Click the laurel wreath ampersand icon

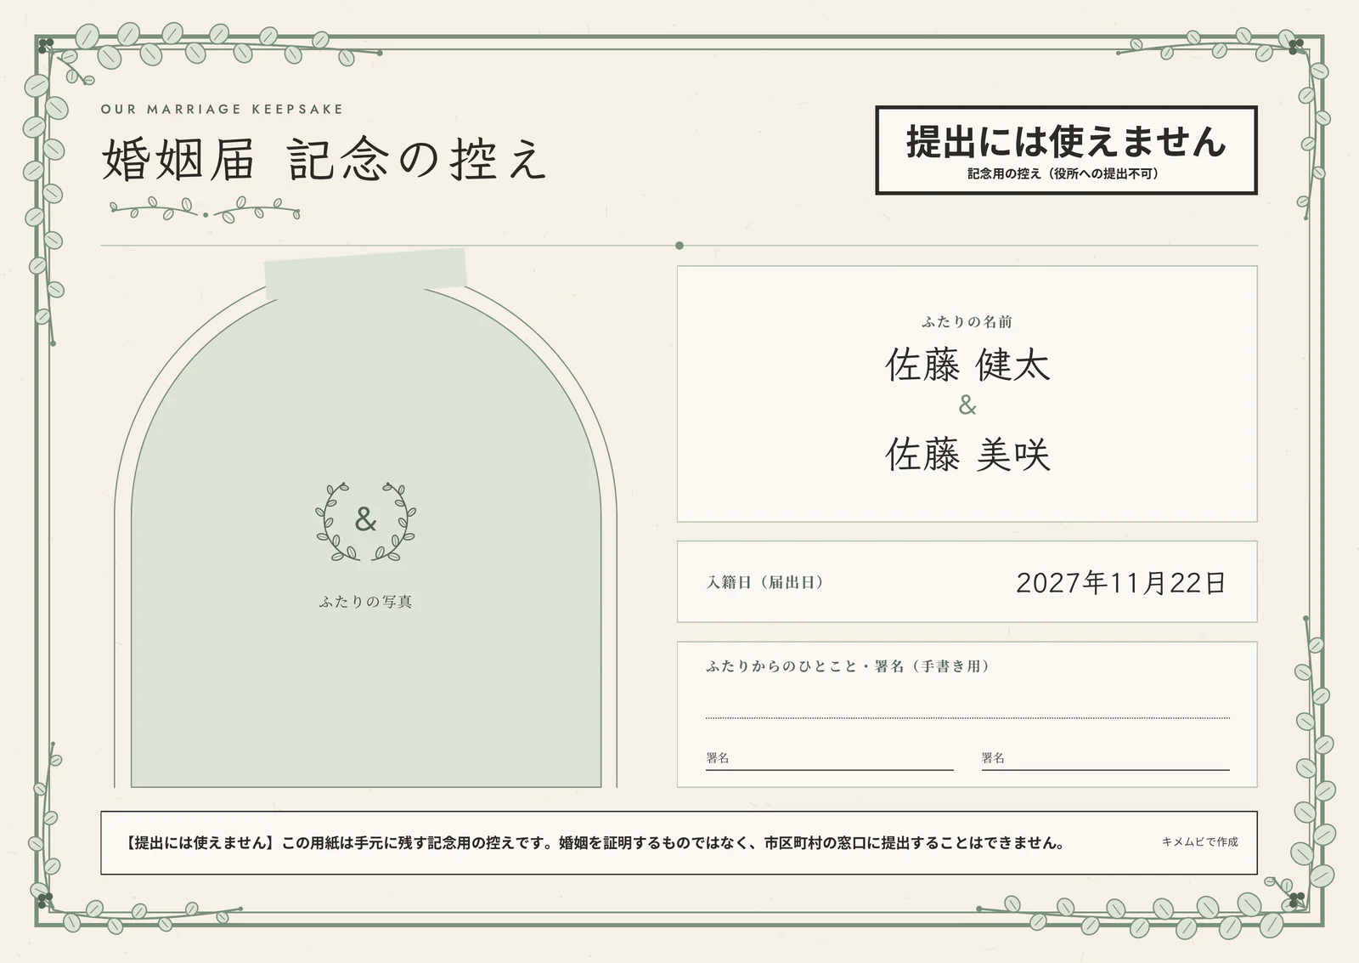365,521
